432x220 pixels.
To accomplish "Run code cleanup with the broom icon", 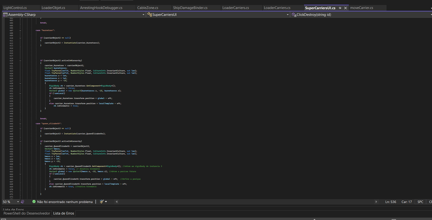I will (x=101, y=202).
